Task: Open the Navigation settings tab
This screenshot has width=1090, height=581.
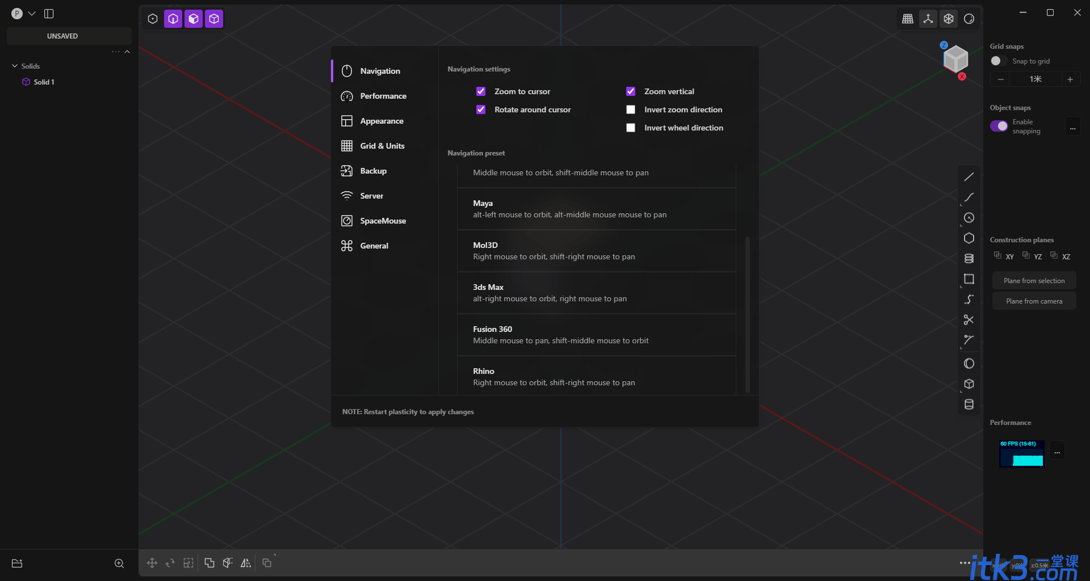Action: pos(385,71)
